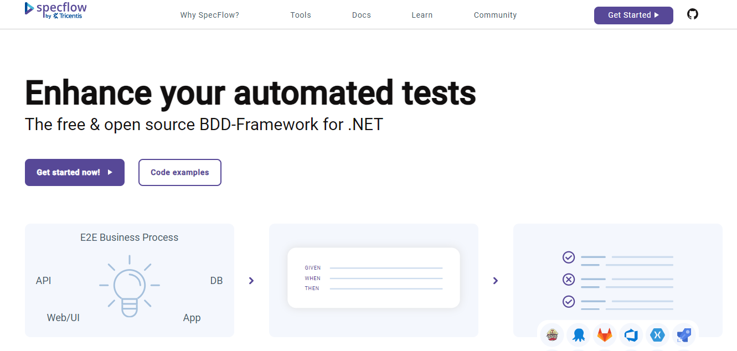
Task: Click chevron arrow after E2E Business Process card
Action: pos(251,281)
